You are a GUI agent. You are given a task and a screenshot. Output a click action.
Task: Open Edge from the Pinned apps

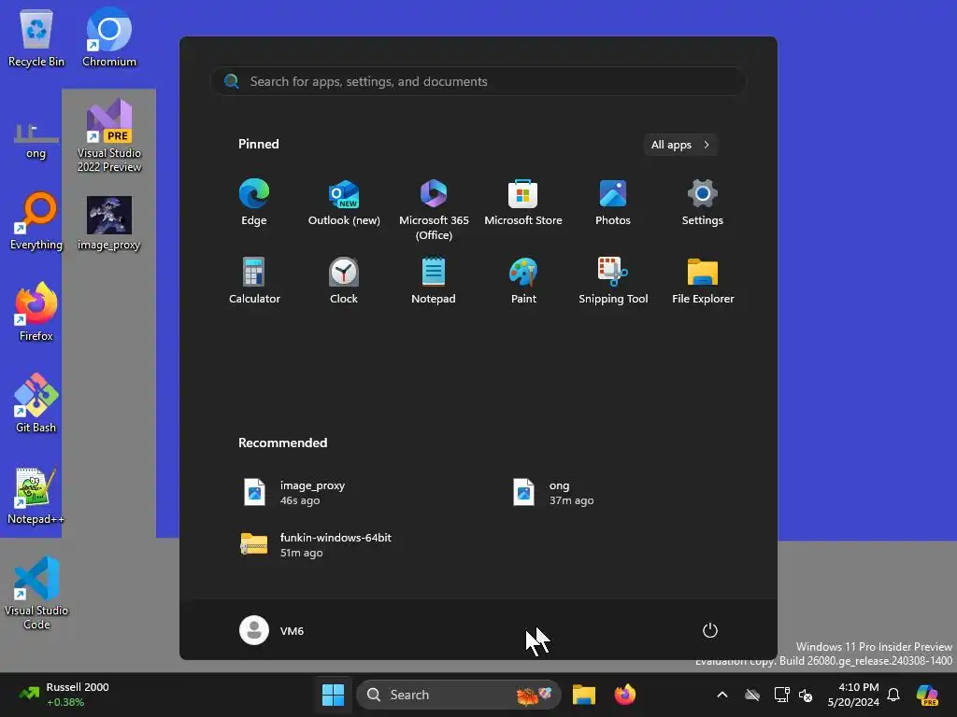click(x=254, y=203)
